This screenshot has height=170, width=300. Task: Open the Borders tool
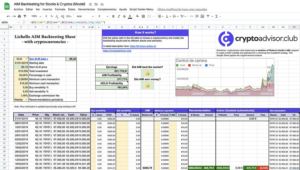(143, 16)
